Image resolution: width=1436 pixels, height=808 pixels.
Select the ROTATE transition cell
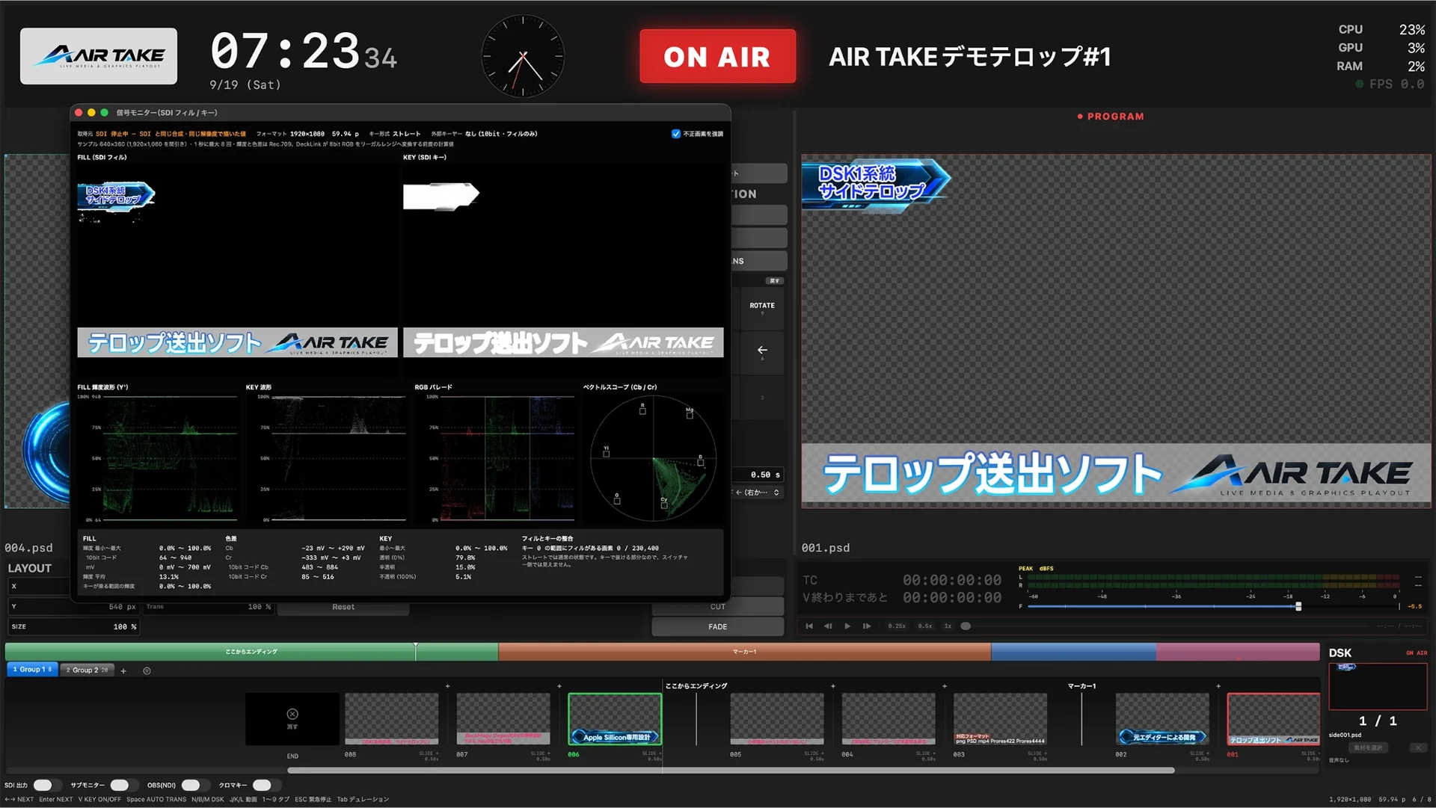pos(762,307)
